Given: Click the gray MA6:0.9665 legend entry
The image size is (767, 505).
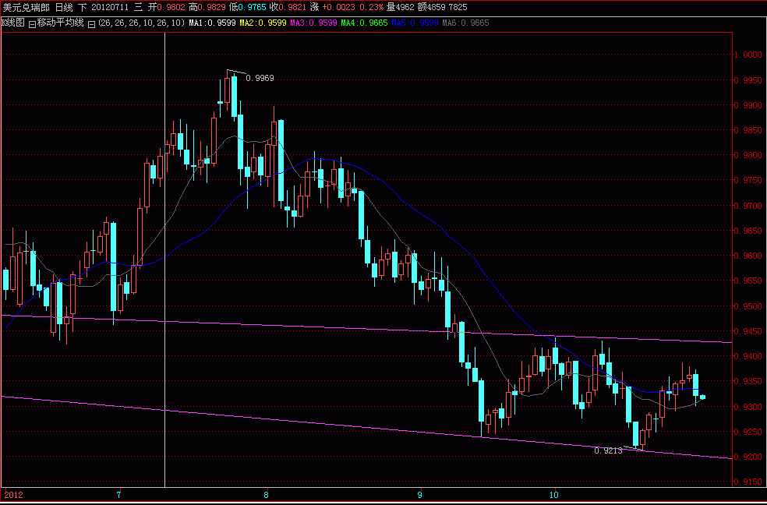Looking at the screenshot, I should tap(465, 23).
